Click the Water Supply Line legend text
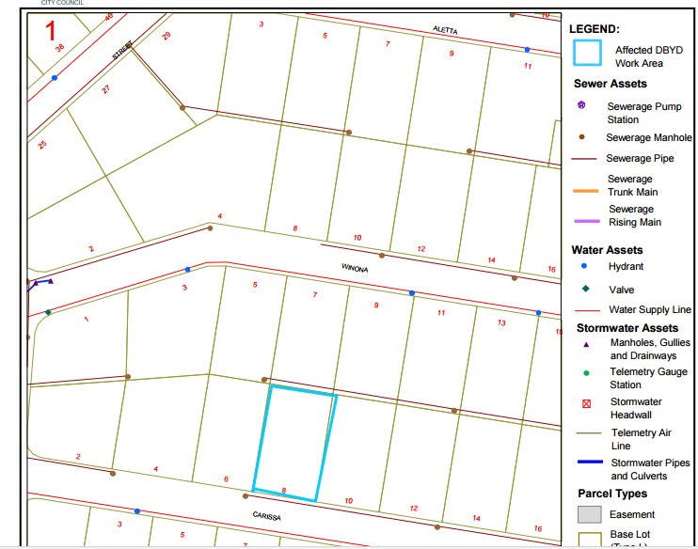The image size is (698, 549). click(650, 309)
